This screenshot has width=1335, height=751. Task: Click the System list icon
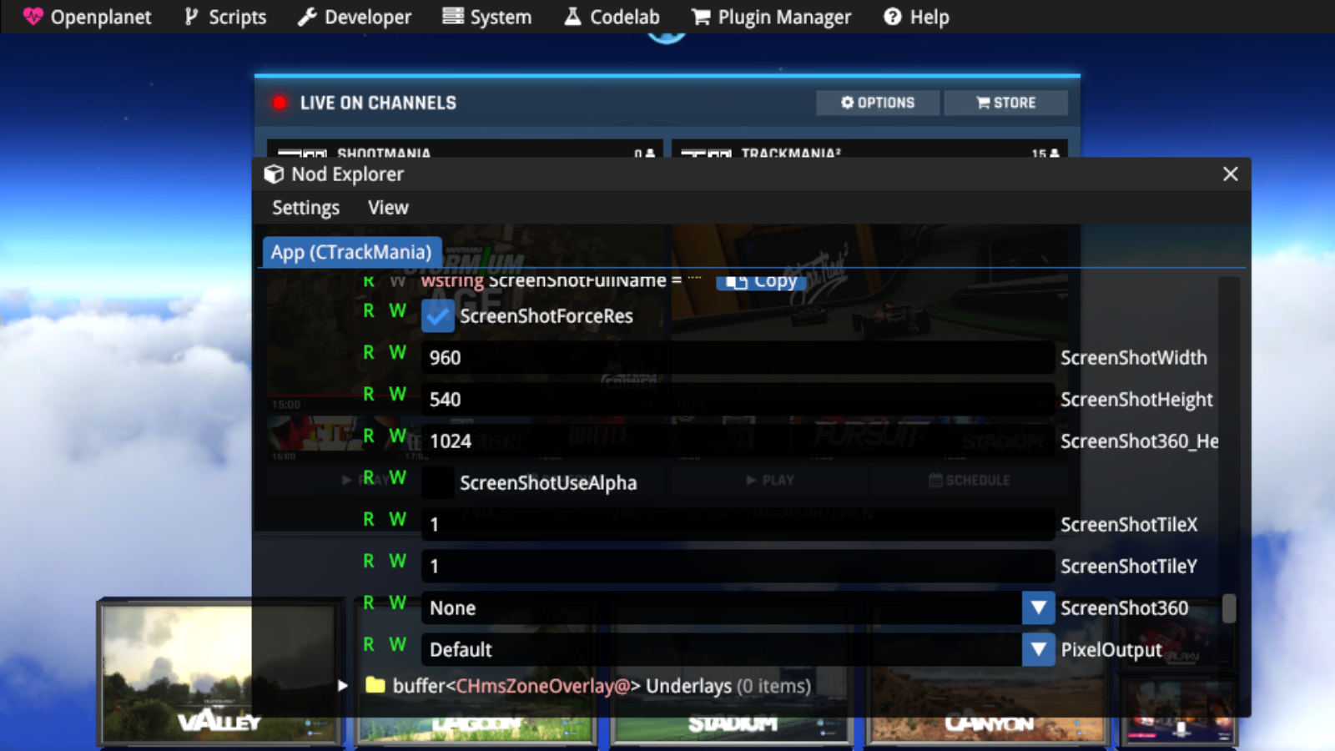(x=453, y=16)
